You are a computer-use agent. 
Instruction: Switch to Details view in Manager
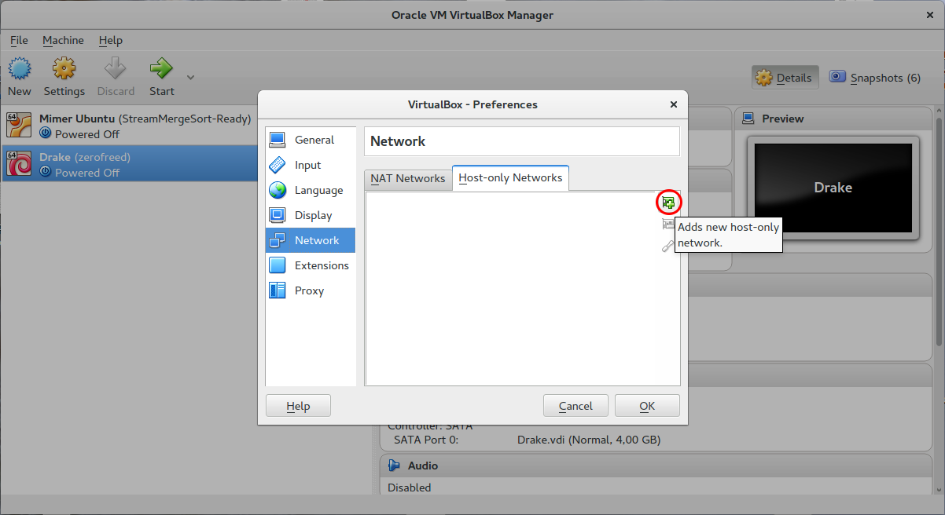pyautogui.click(x=785, y=78)
